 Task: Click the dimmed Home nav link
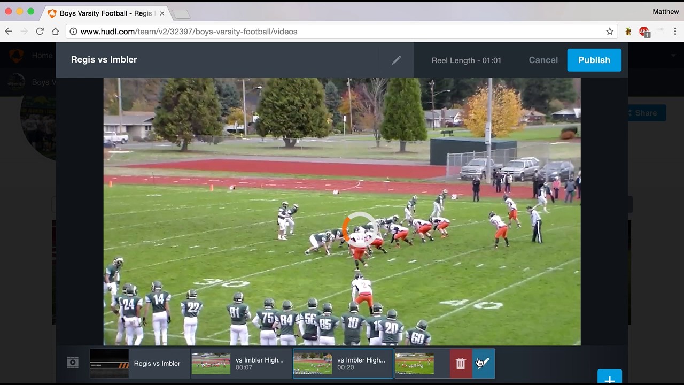(x=42, y=55)
